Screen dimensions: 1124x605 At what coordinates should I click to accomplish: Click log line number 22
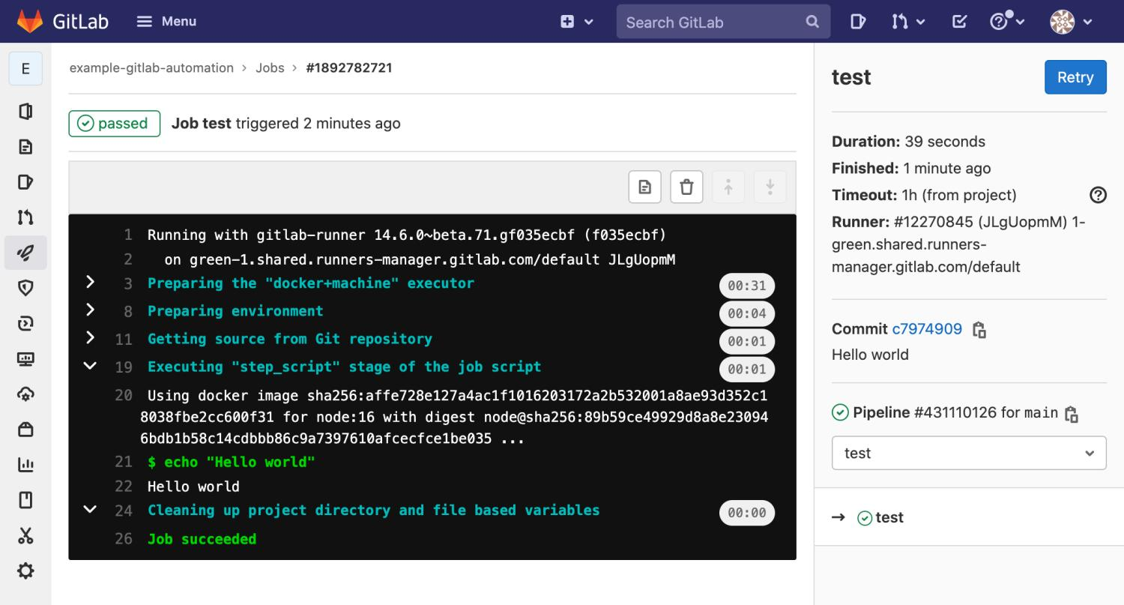(124, 487)
